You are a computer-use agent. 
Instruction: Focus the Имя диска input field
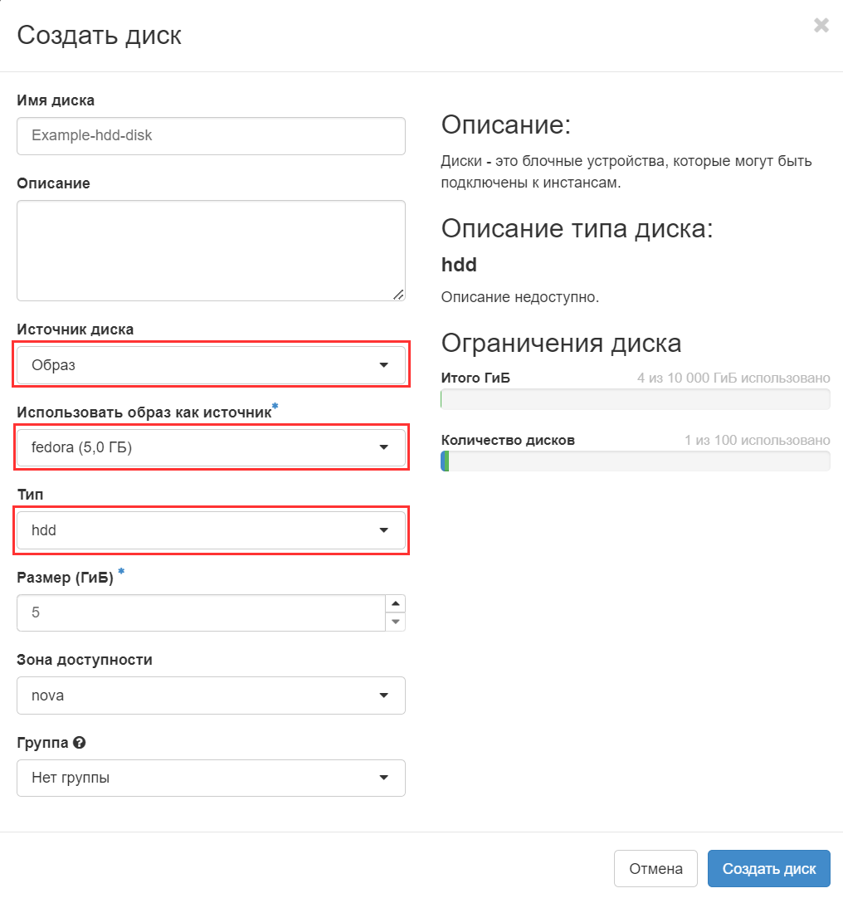211,135
